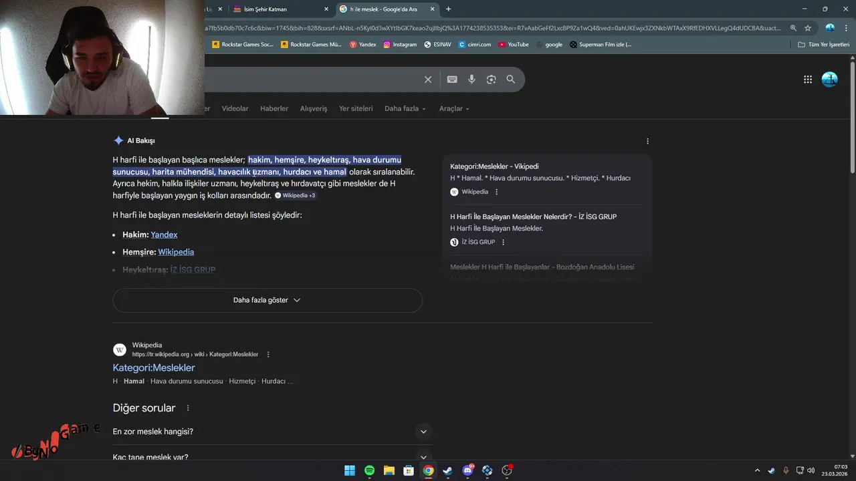Open the google bookmark

549,45
